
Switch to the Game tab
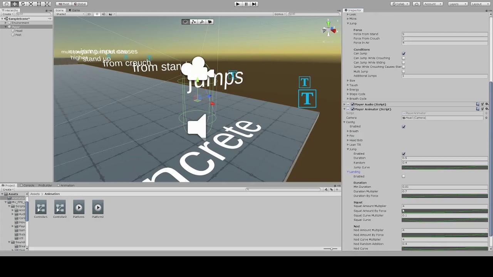75,10
